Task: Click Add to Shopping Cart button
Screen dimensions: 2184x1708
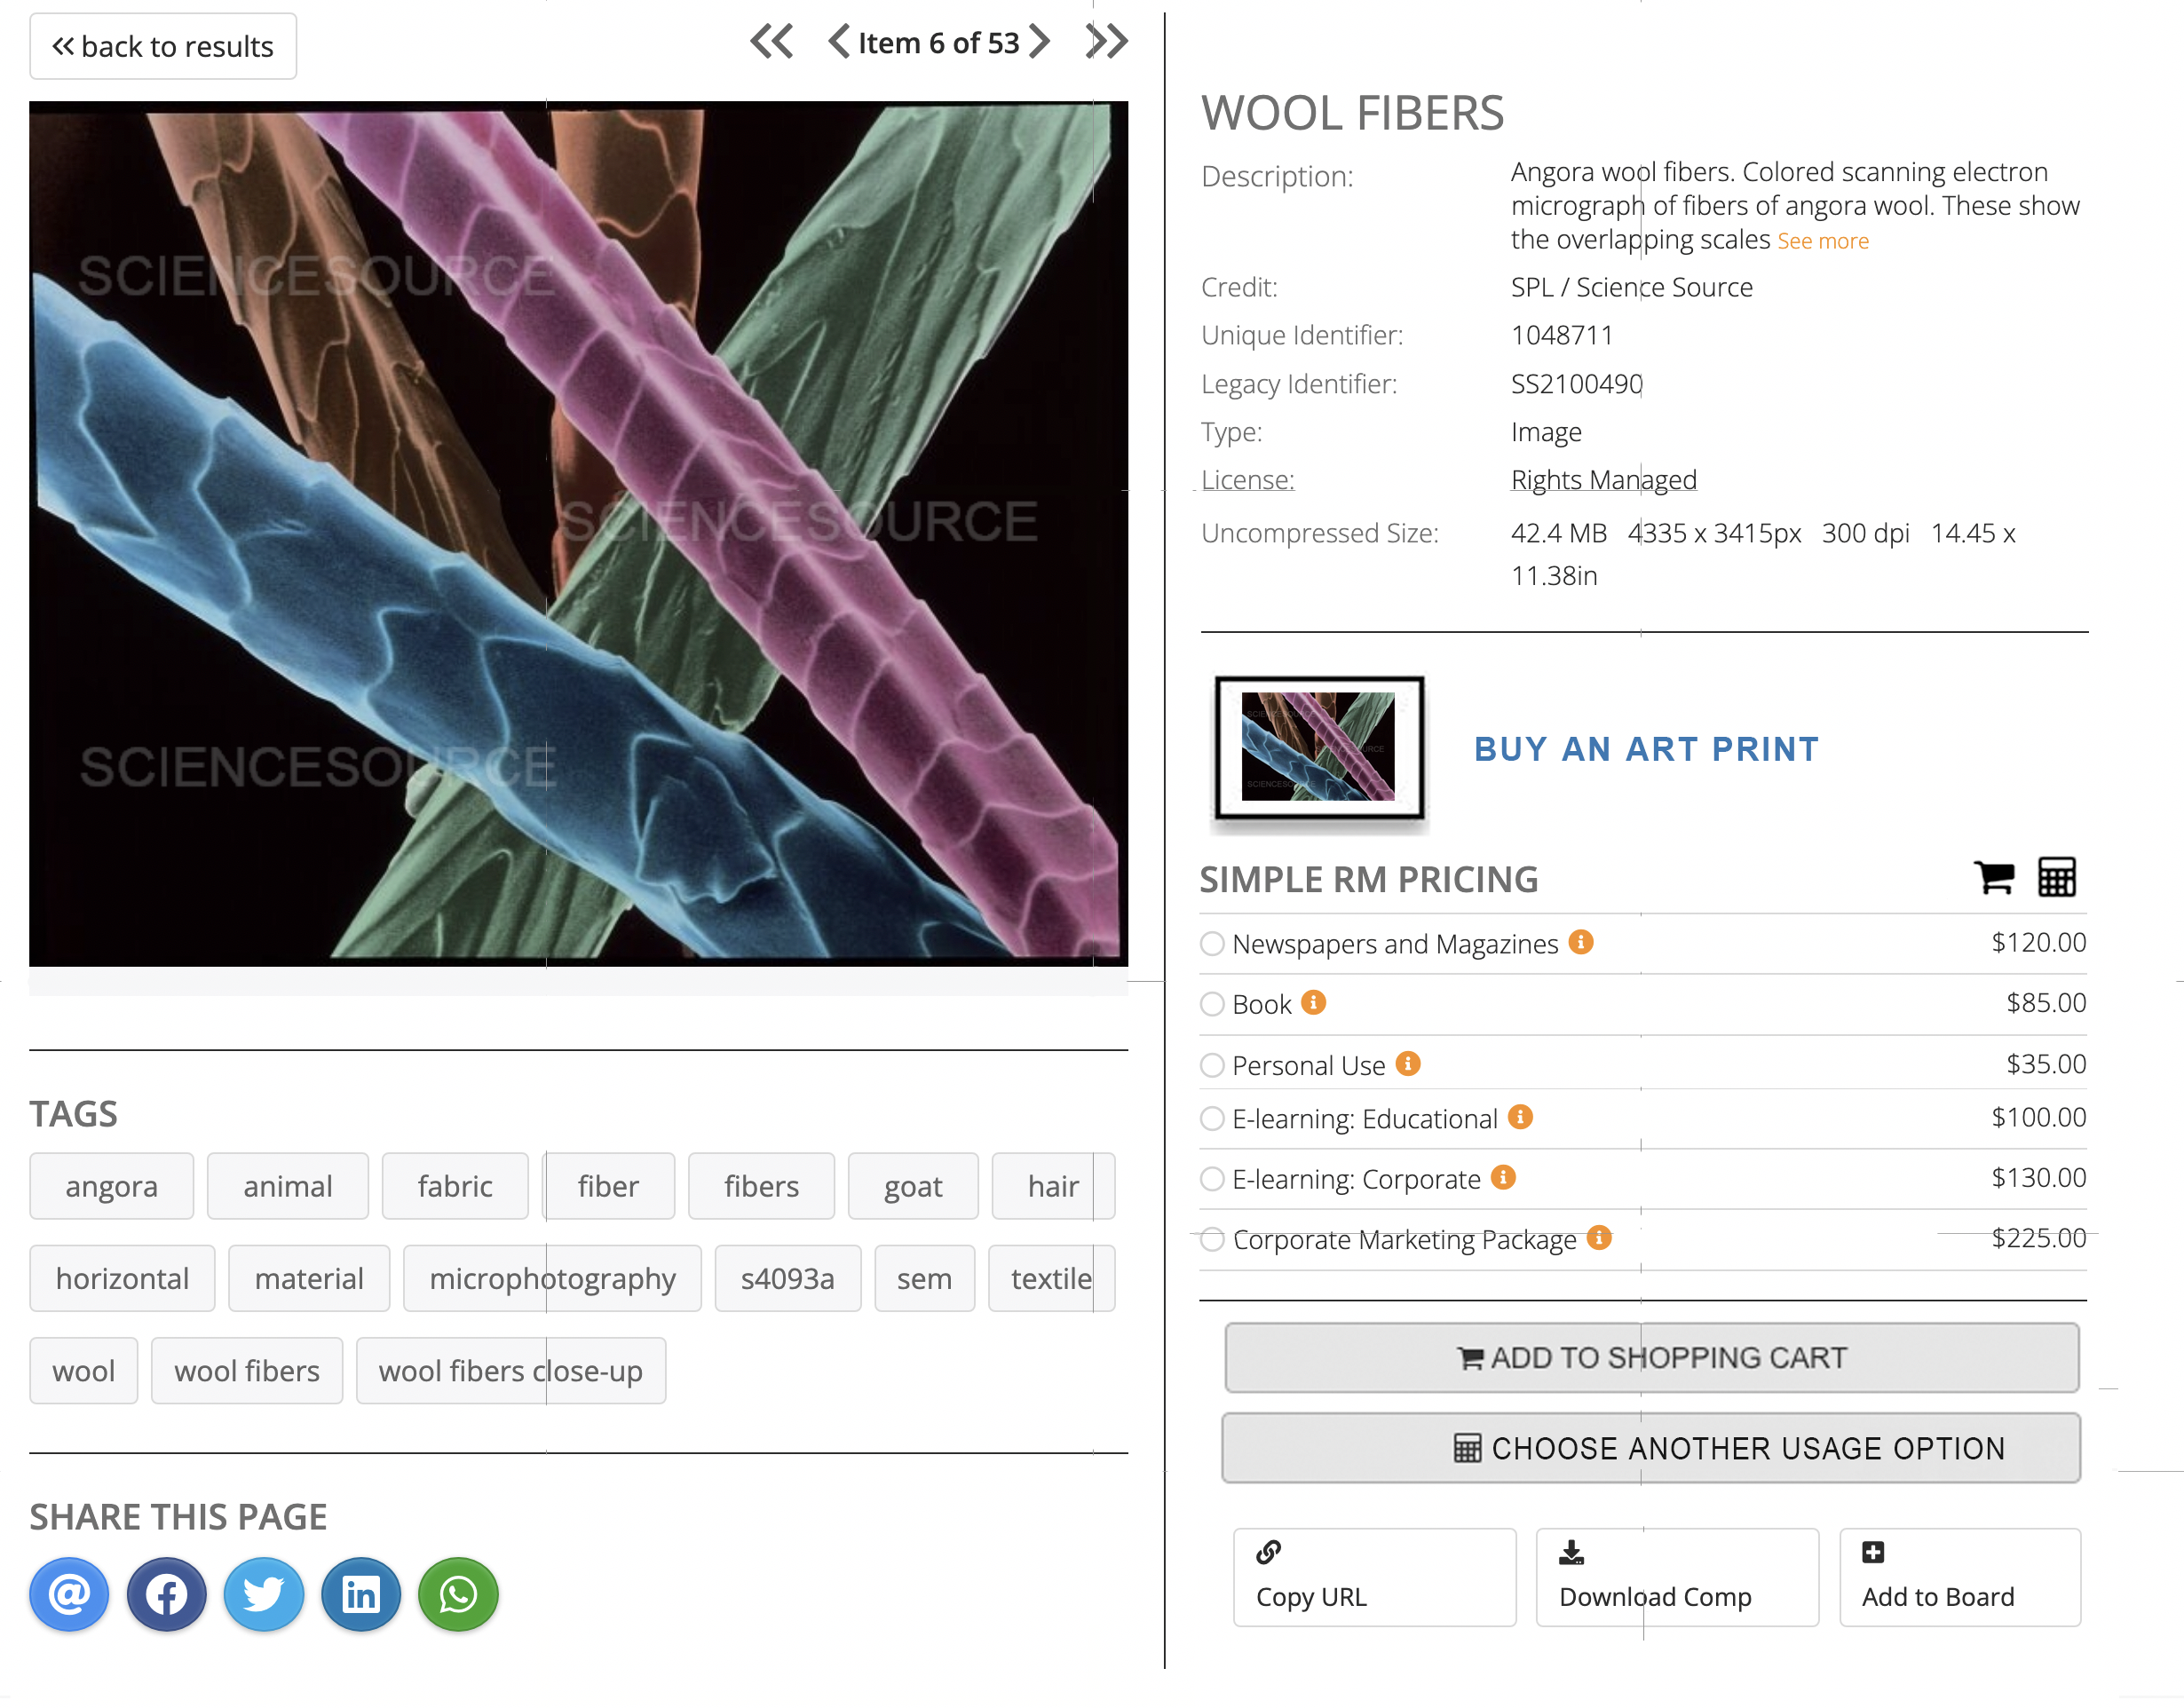Action: point(1651,1357)
